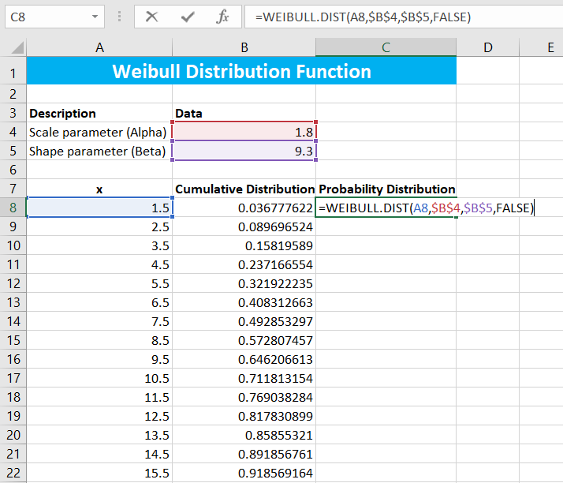Click the Probability Distribution header cell
Viewport: 563px width, 483px height.
(x=386, y=189)
